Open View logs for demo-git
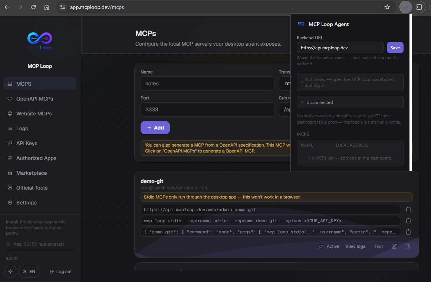 355,246
